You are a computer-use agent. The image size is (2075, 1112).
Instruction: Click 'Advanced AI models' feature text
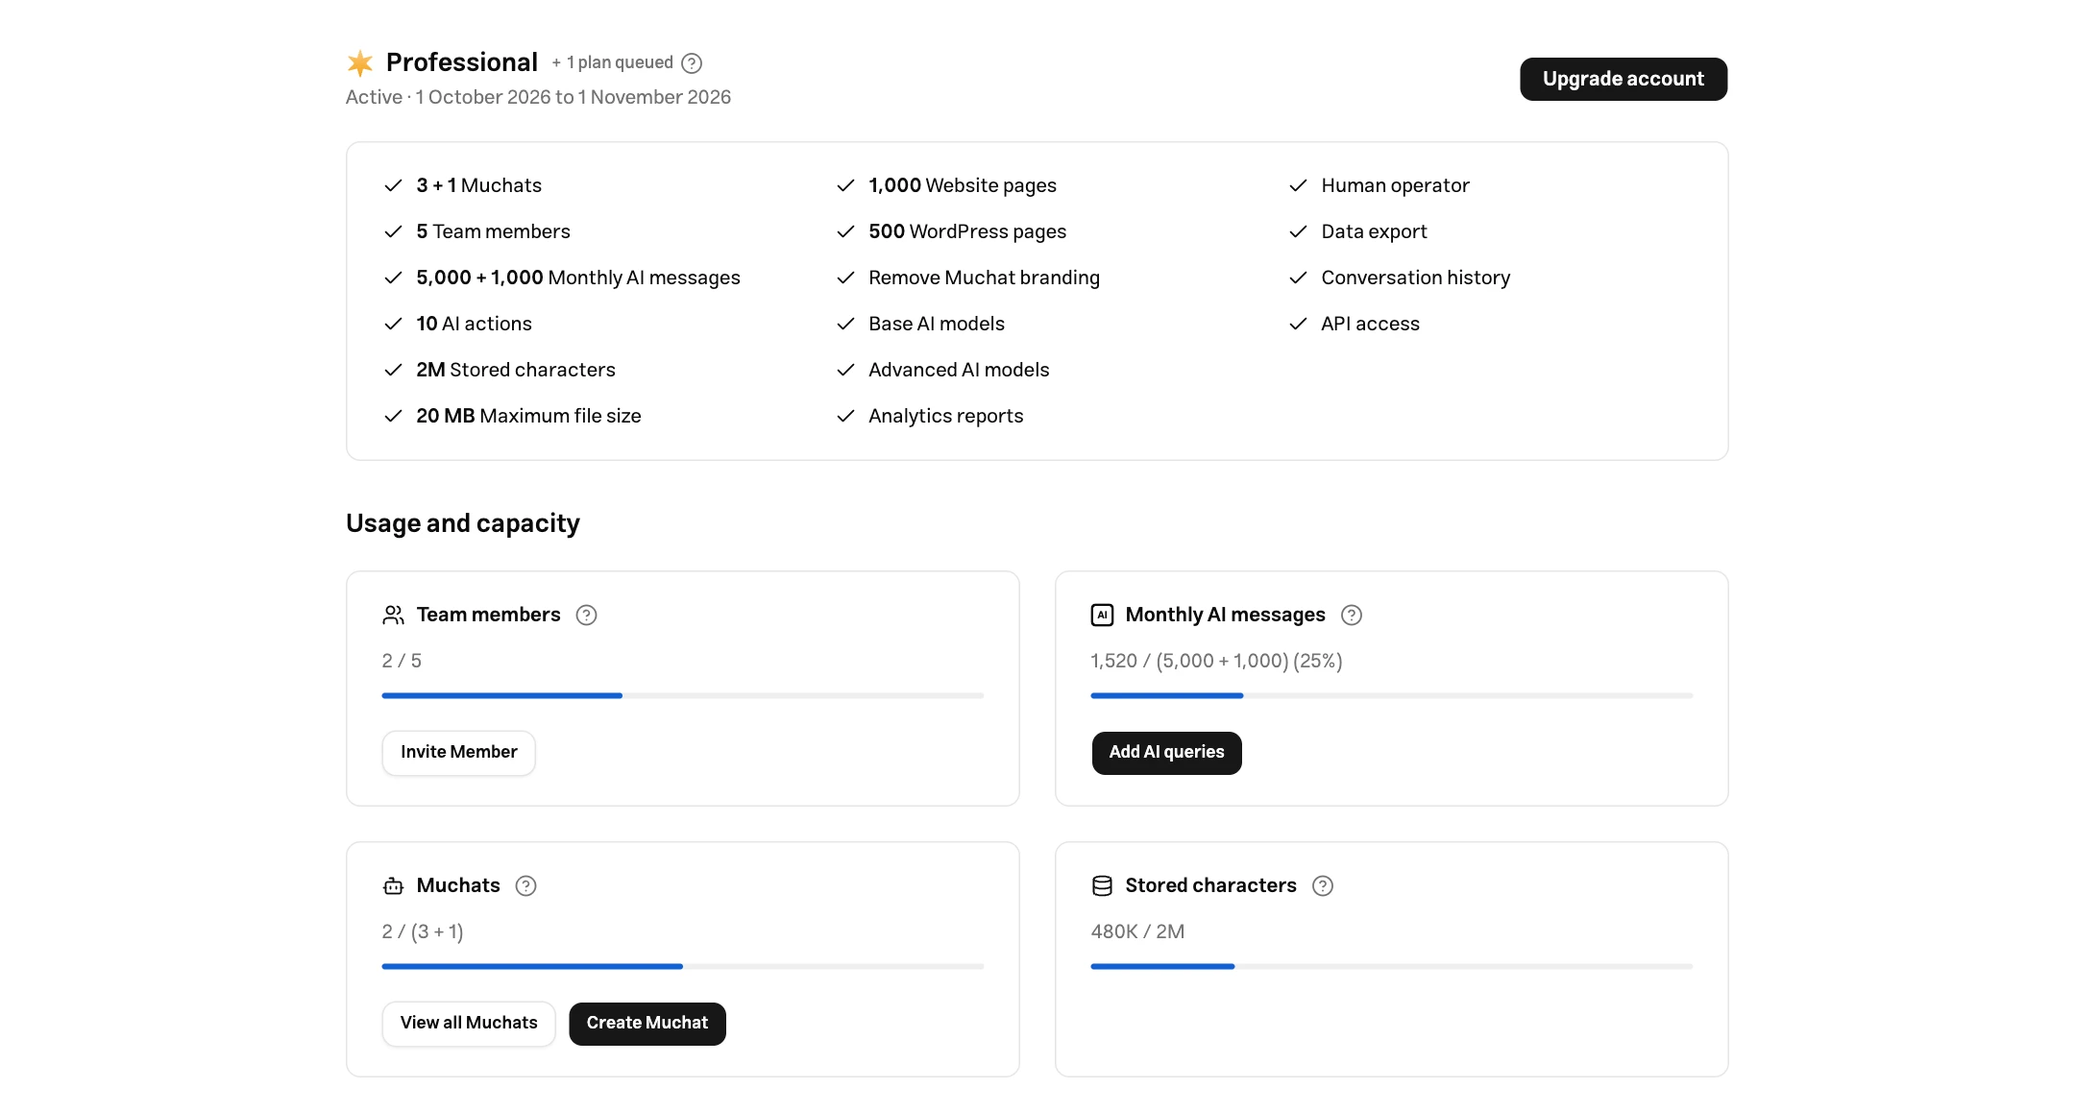(x=959, y=371)
